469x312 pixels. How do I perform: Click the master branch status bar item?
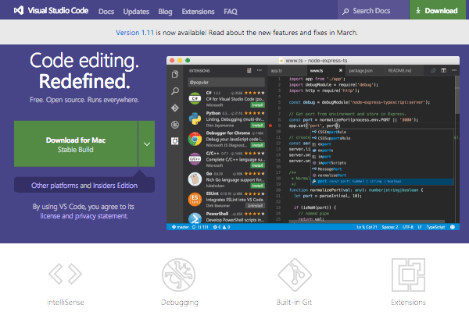coord(181,227)
